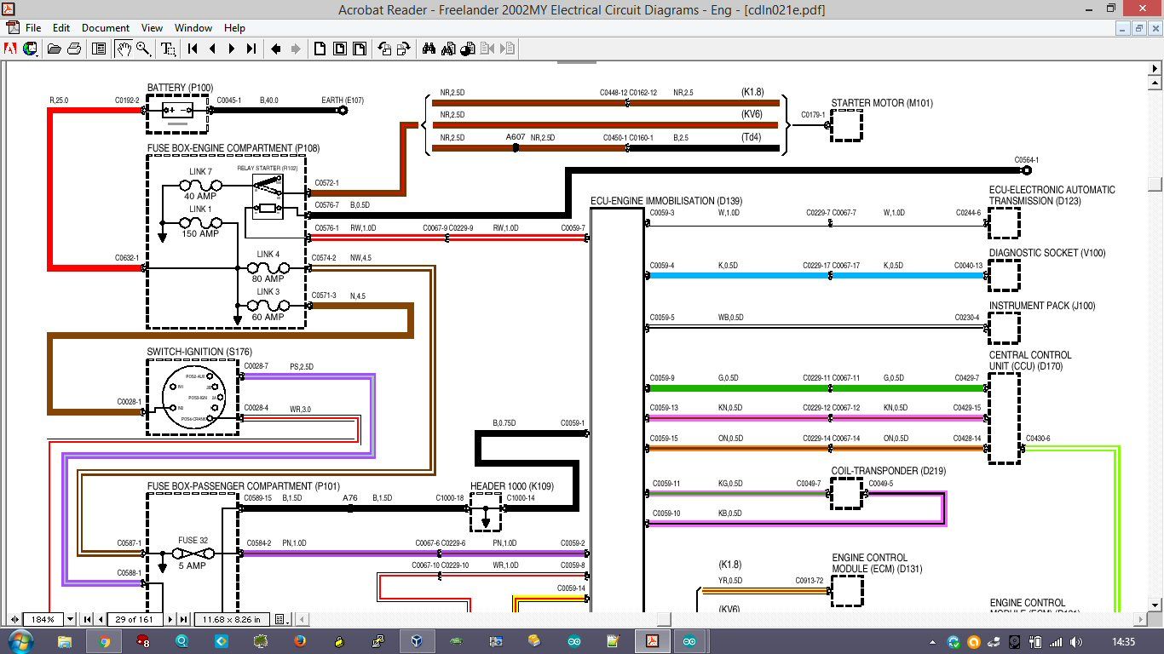Click status bar previous page button
1164x654 pixels.
[x=101, y=619]
